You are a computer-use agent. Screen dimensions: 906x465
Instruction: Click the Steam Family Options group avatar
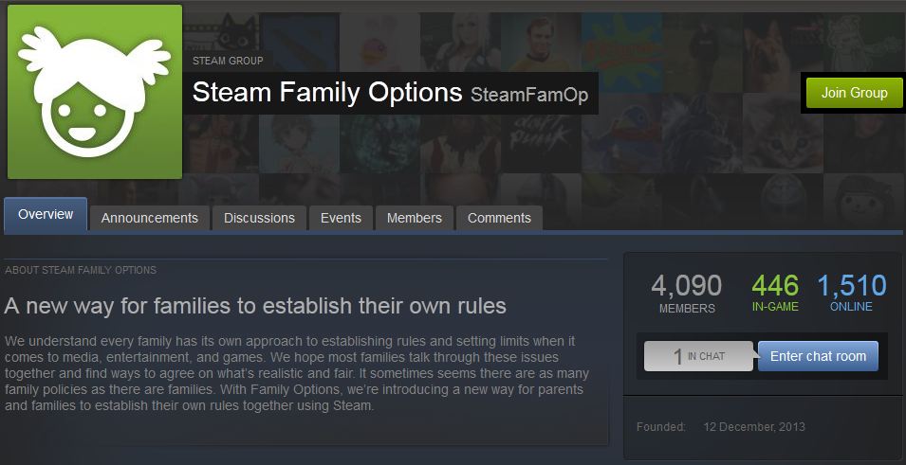click(x=94, y=92)
